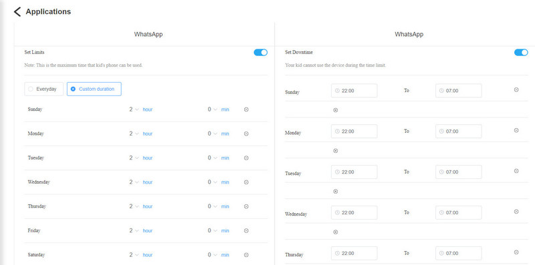This screenshot has height=265, width=535.
Task: Remove the Tuesday limit row
Action: 246,158
